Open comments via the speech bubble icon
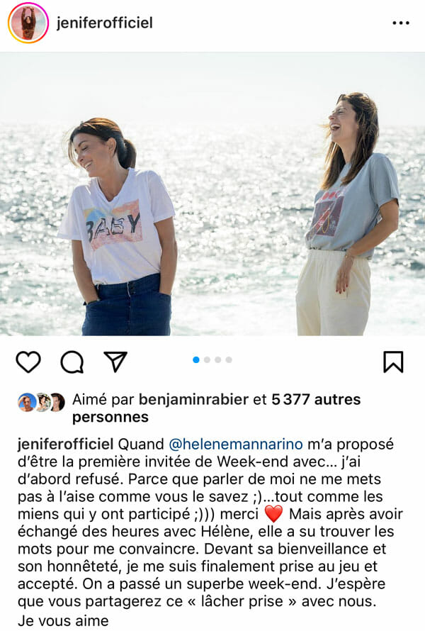 72,362
